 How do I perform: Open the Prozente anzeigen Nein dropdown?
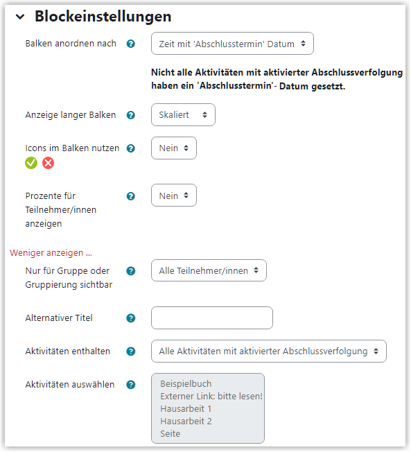[174, 195]
